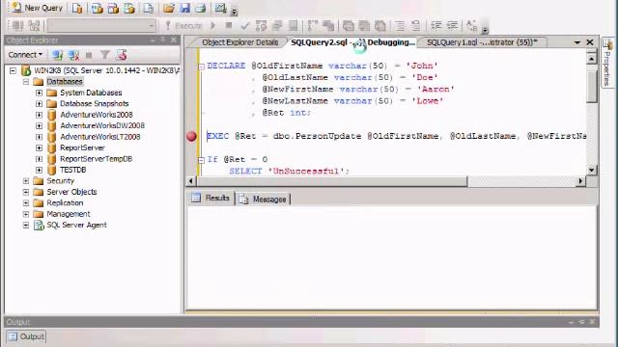Screen dimensions: 618x347
Task: Click the Save floppy disk icon
Action: click(184, 8)
